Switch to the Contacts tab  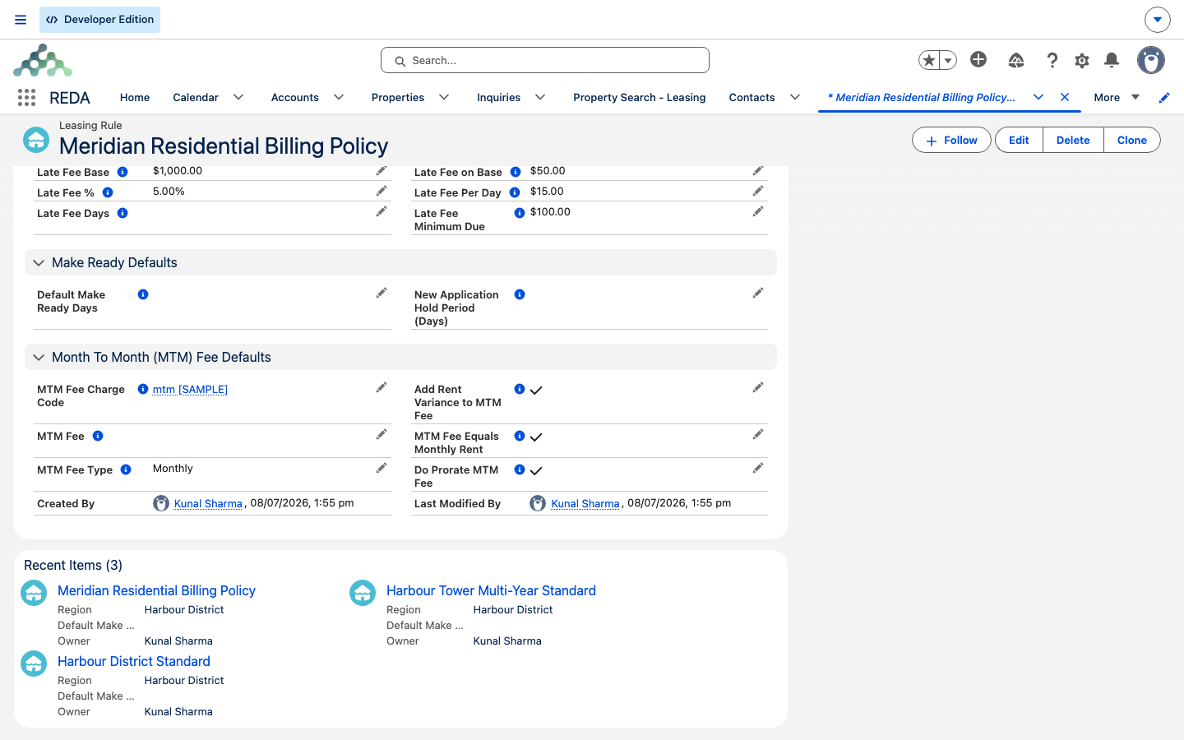752,97
